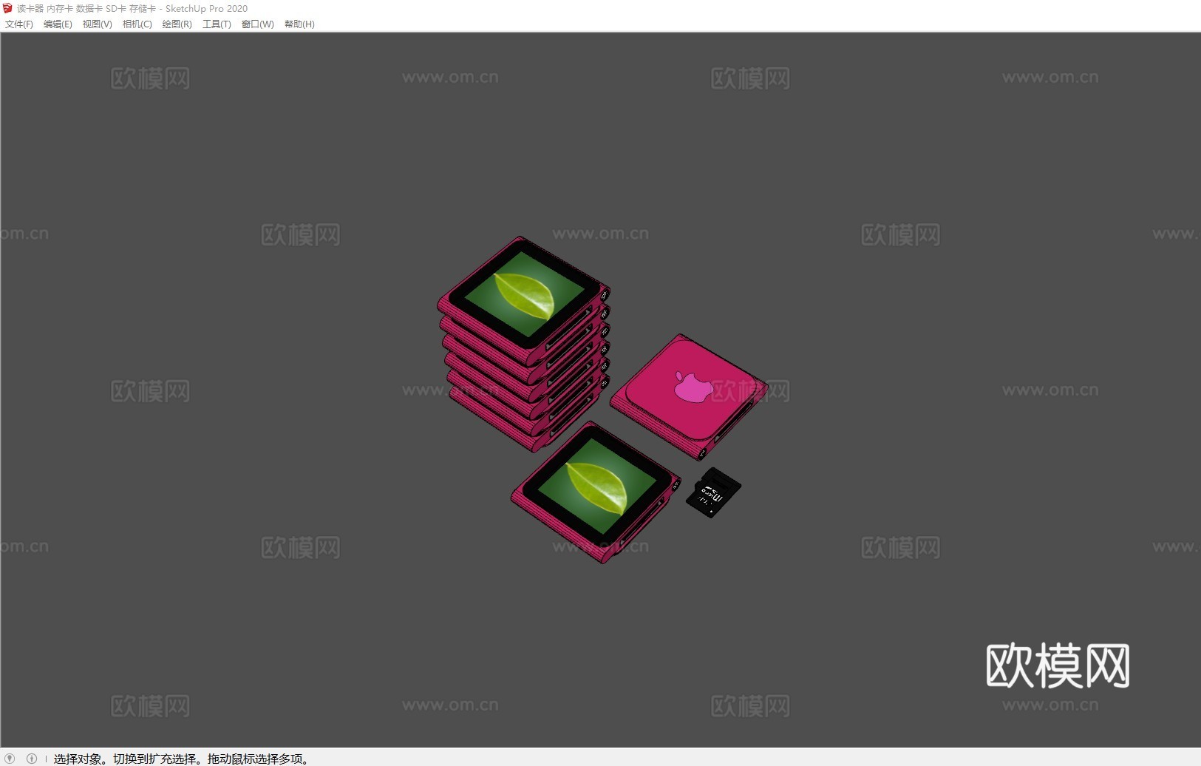Select the device showing the pink Apple logo
The image size is (1201, 766).
(688, 396)
